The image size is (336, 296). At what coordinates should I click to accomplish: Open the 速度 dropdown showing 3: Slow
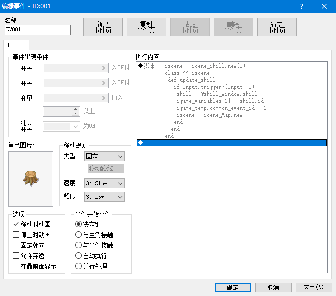point(104,183)
